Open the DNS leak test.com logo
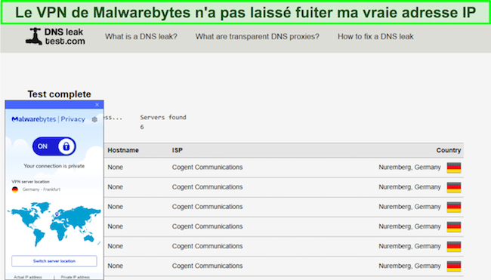Viewport: 491px width, 280px height. pyautogui.click(x=55, y=36)
